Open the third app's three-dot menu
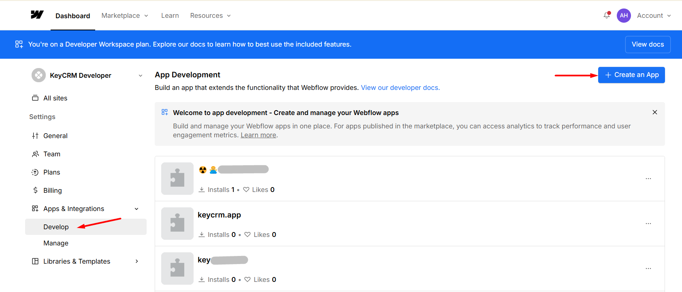This screenshot has height=292, width=682. [x=648, y=269]
